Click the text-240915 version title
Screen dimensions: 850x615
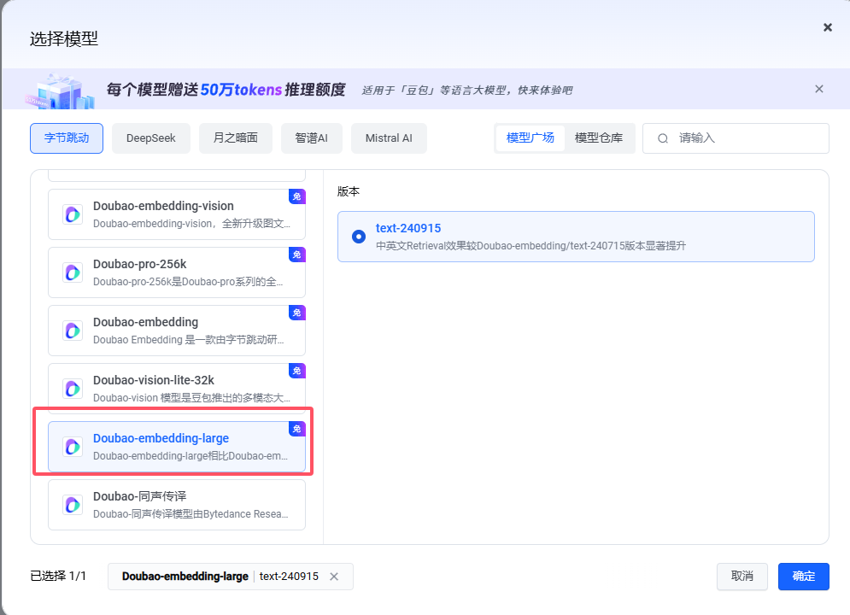pos(408,228)
